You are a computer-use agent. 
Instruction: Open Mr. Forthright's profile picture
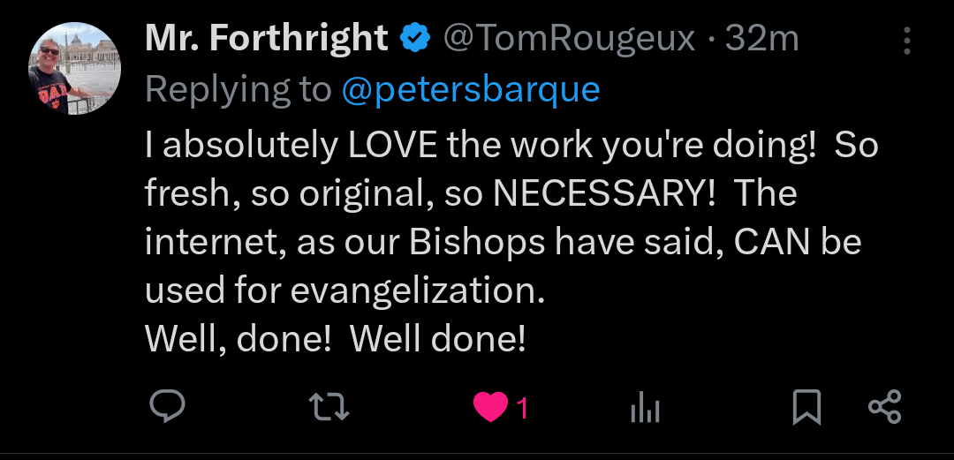[x=75, y=69]
